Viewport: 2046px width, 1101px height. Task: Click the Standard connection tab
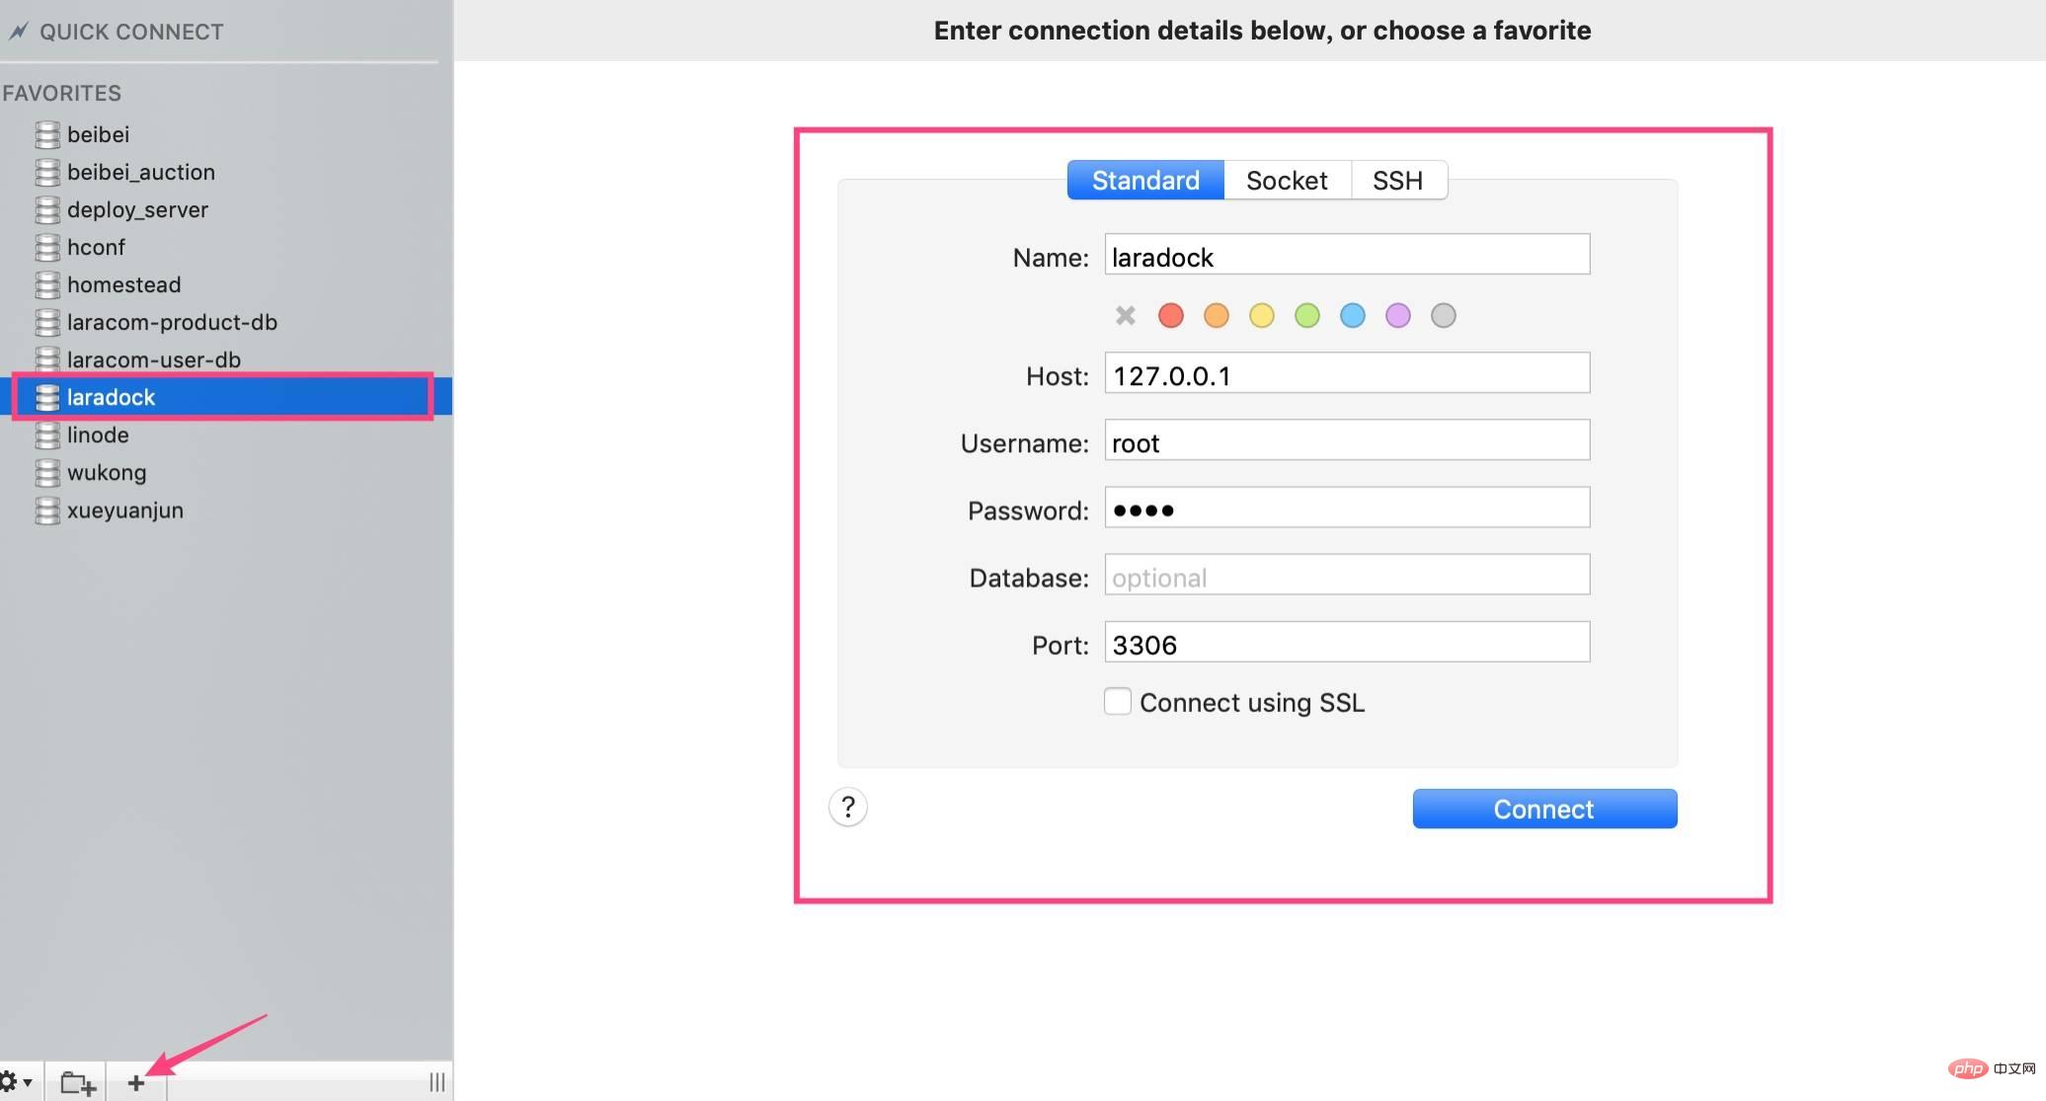pos(1145,178)
